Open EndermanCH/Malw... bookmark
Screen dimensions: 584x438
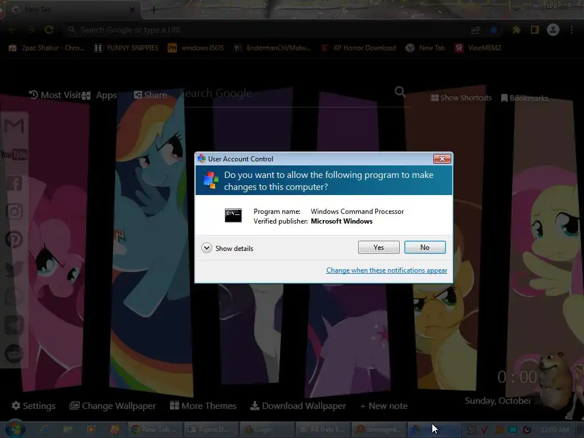point(272,48)
